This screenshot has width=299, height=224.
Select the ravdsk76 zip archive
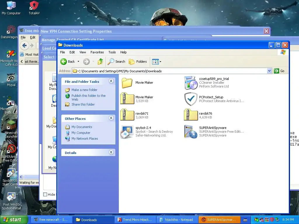191,115
